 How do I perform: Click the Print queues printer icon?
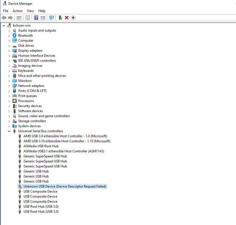pos(15,96)
